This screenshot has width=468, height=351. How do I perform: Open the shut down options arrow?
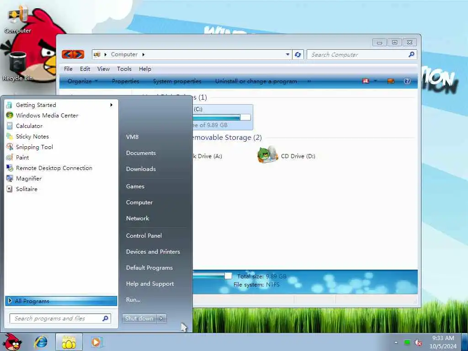[x=161, y=319]
